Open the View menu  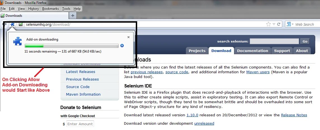[x=21, y=9]
